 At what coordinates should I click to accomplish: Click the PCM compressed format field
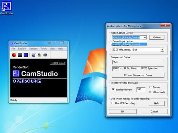click(138, 62)
